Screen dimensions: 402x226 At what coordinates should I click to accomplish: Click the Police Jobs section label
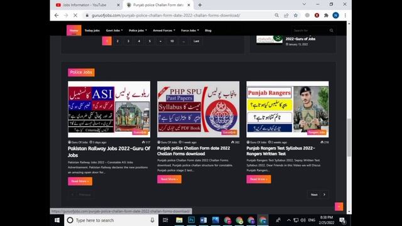tap(81, 72)
